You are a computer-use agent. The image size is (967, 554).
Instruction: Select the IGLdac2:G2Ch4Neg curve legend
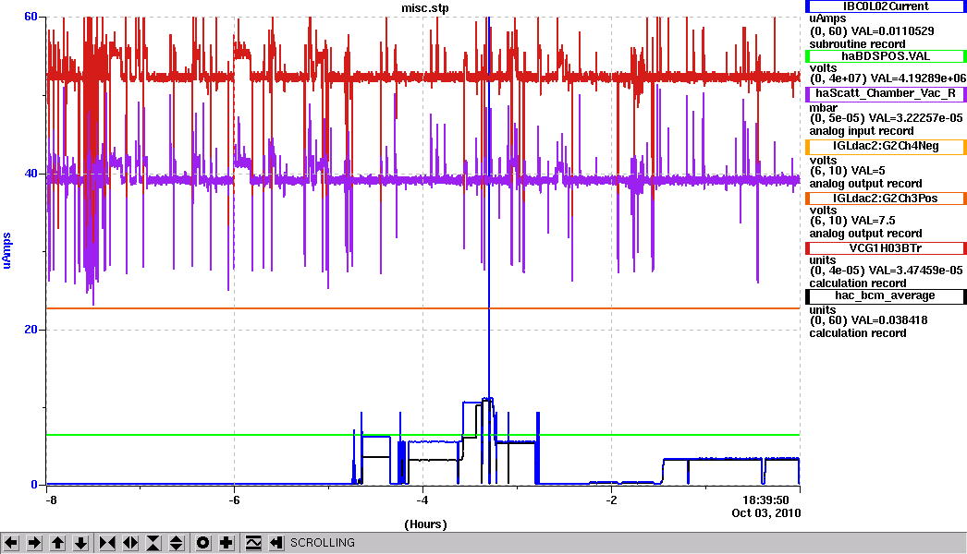886,146
